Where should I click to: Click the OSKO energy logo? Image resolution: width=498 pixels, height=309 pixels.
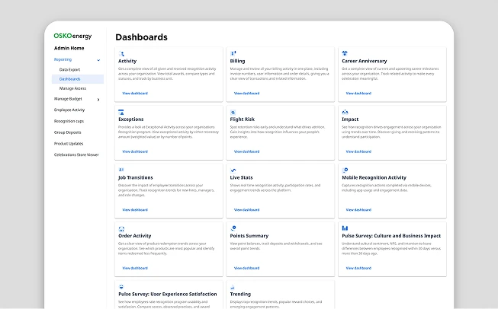(x=72, y=36)
